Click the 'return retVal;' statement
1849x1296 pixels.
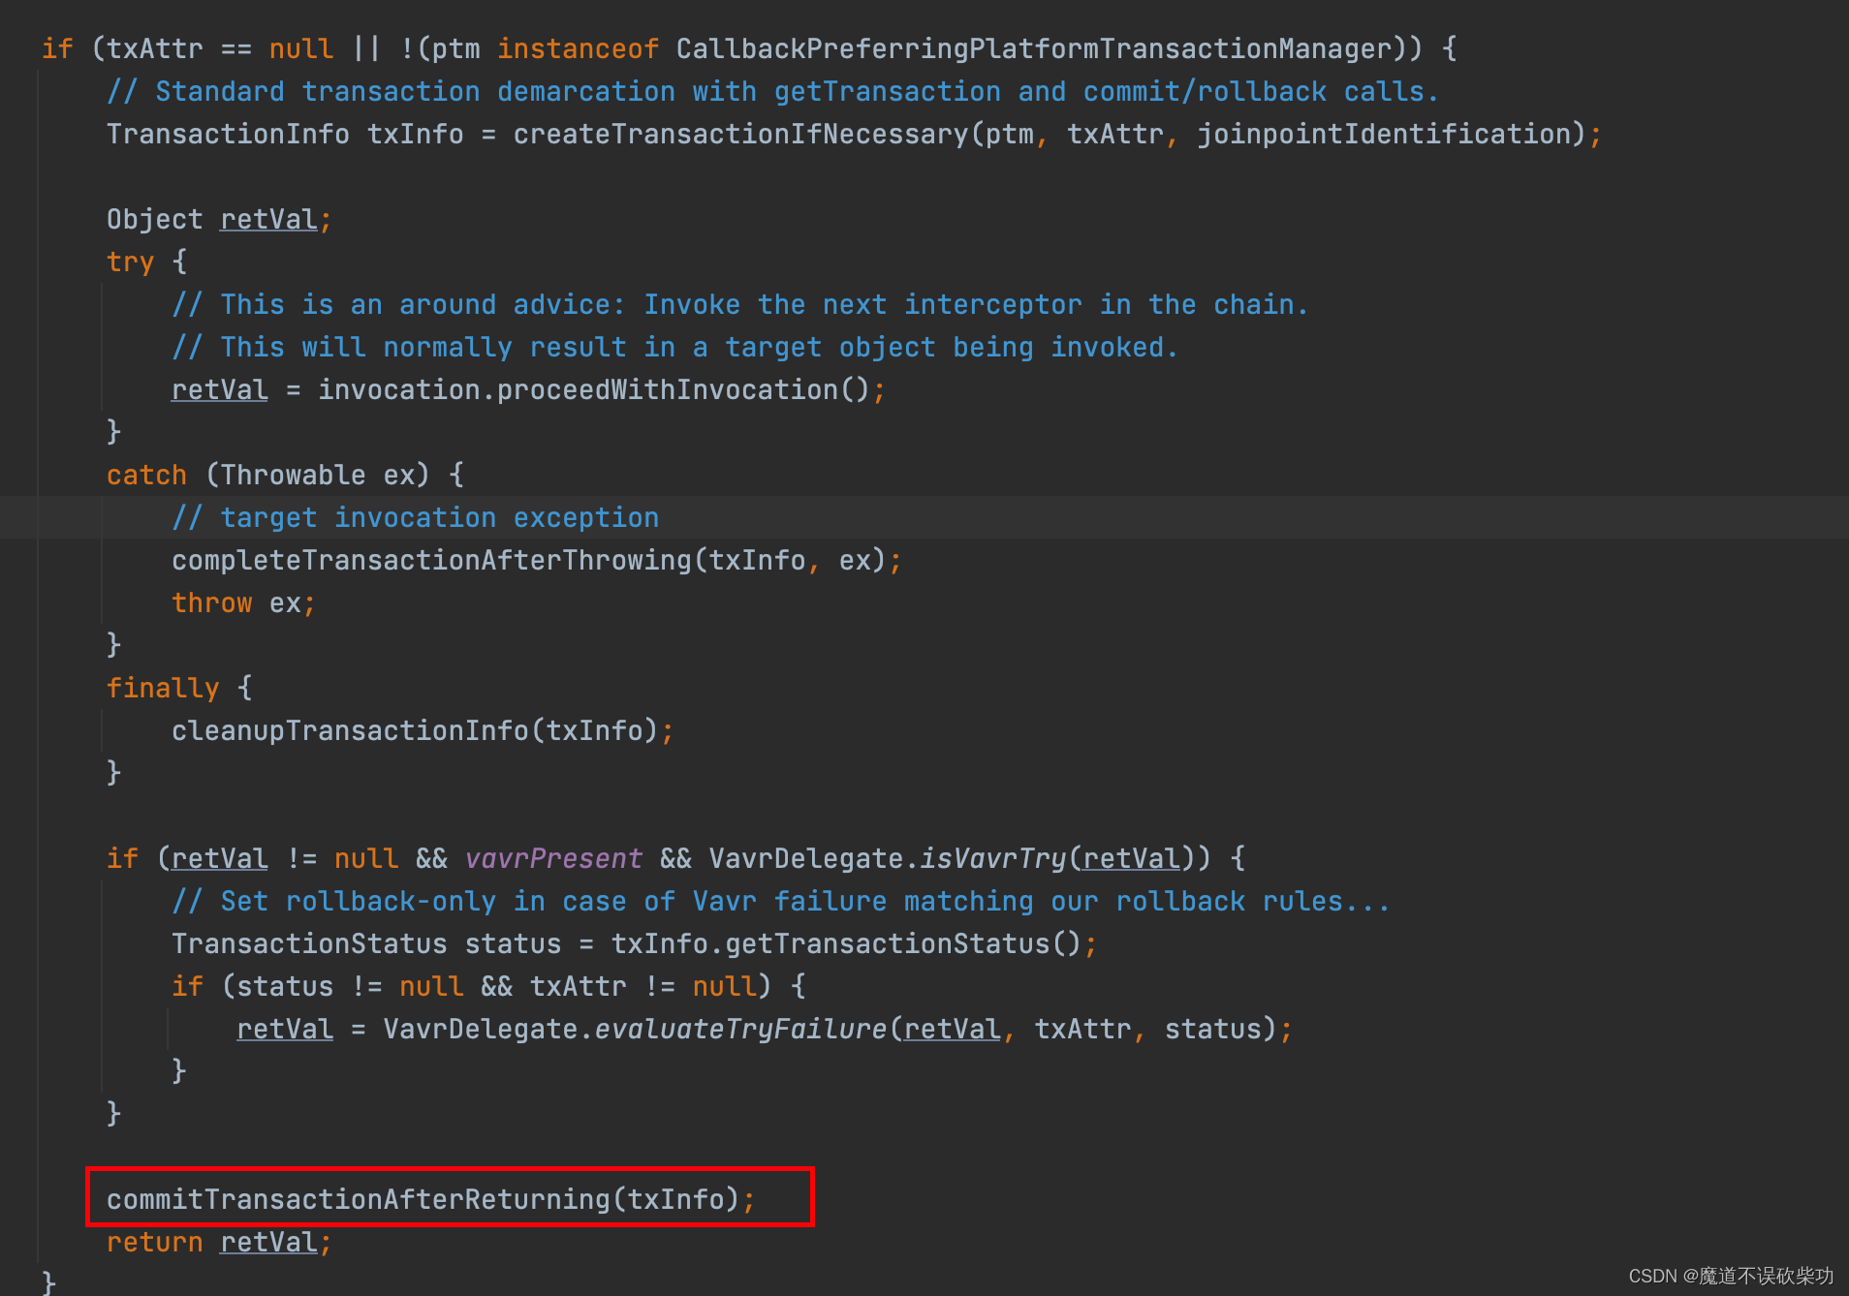click(x=219, y=1242)
